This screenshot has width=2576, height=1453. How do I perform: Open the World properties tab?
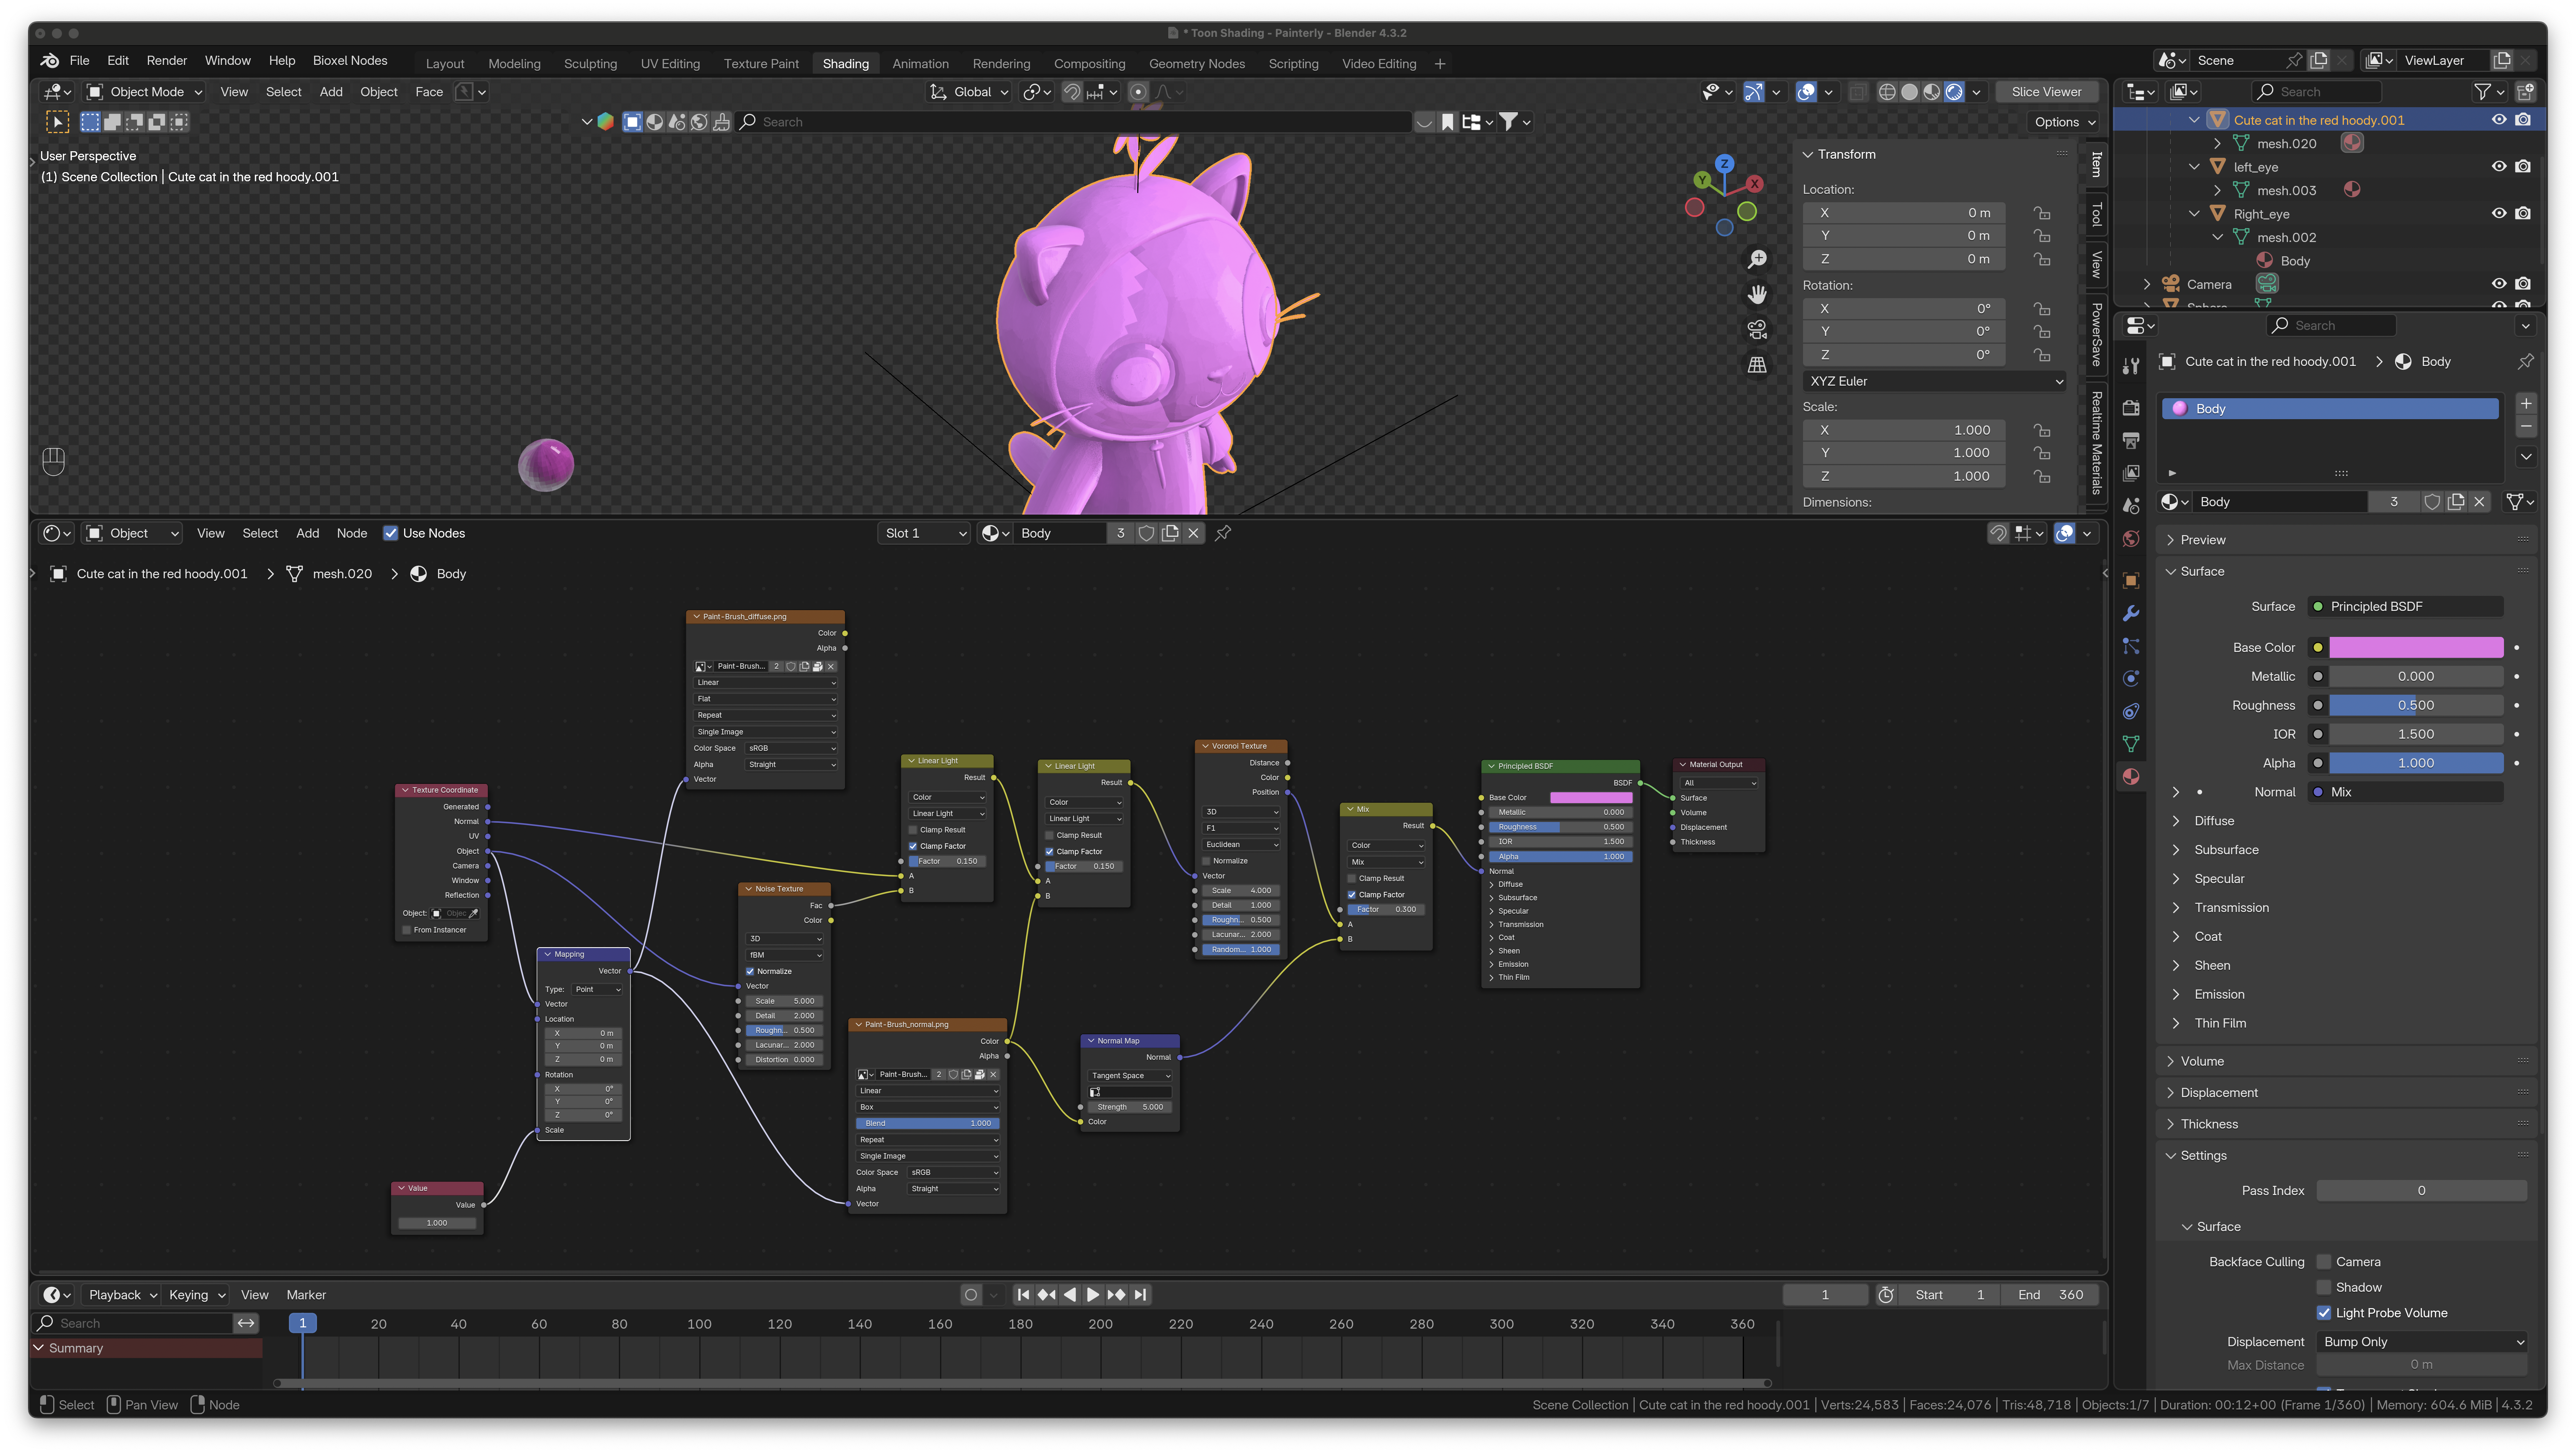(2131, 539)
